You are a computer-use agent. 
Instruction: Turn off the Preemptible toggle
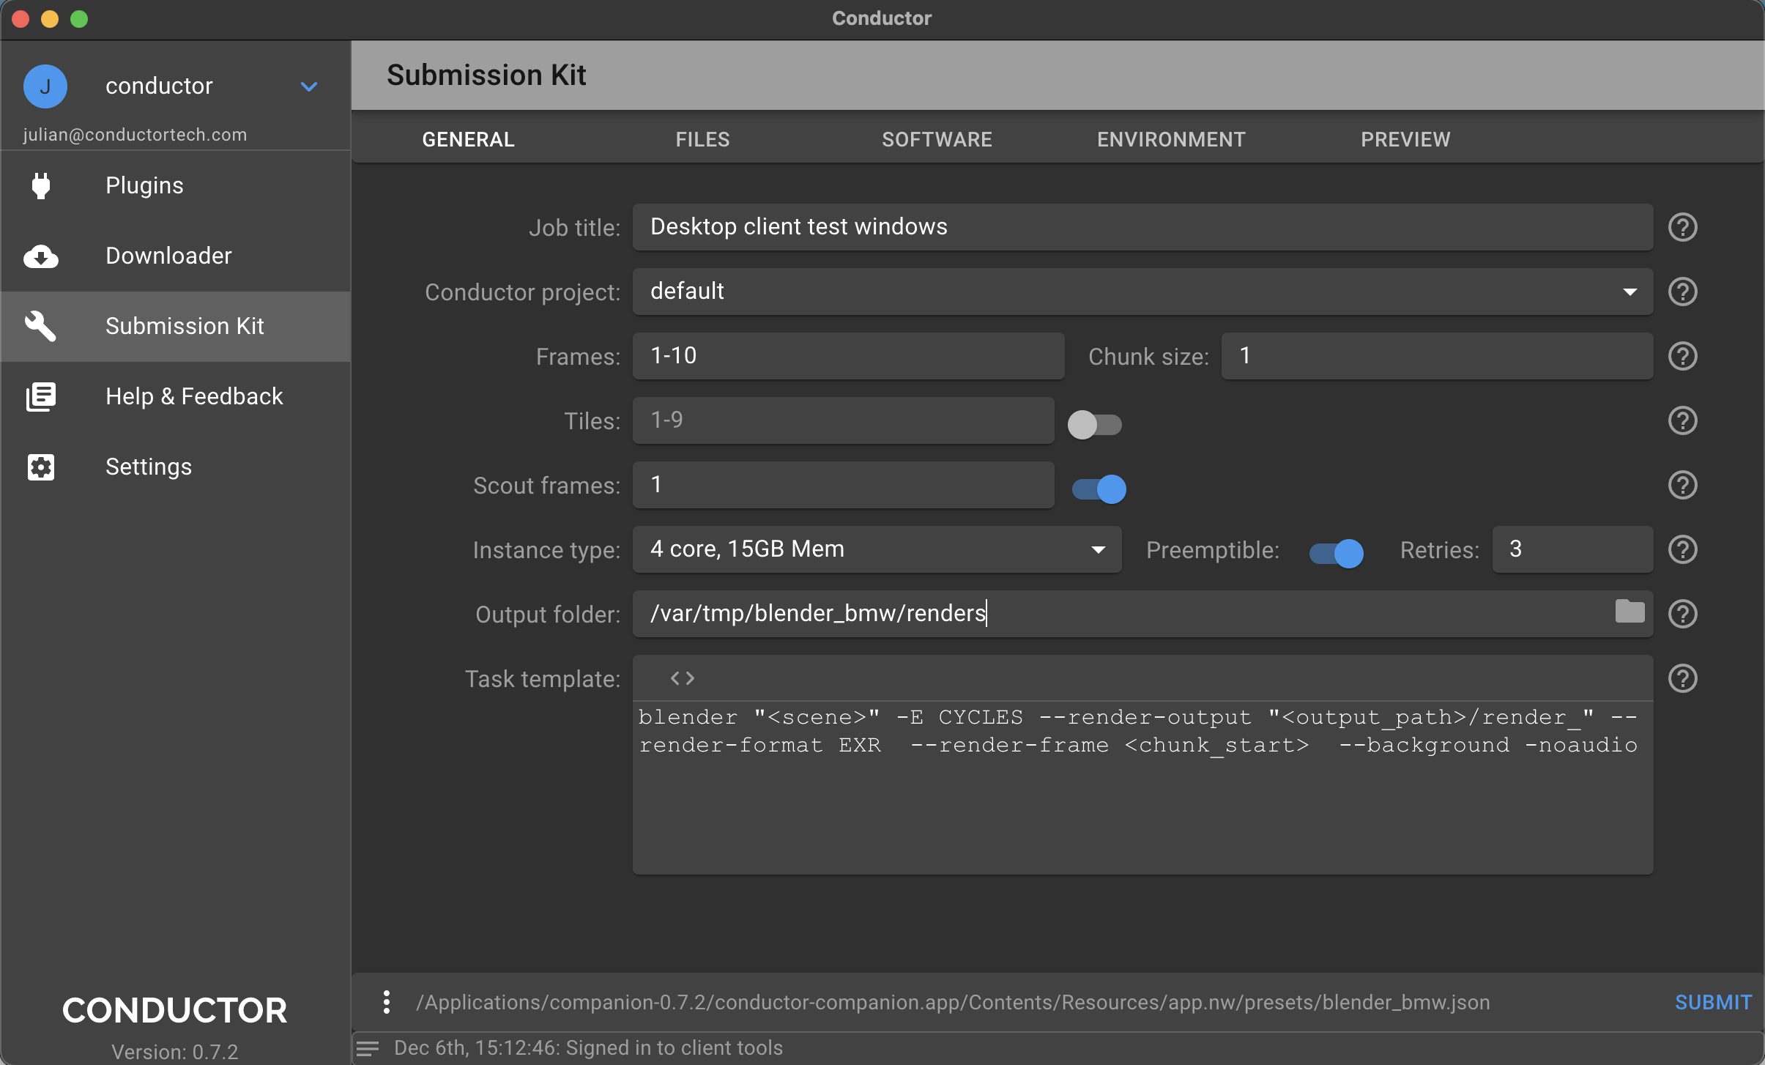(1336, 553)
